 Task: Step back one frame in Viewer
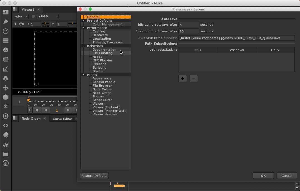tap(36, 110)
